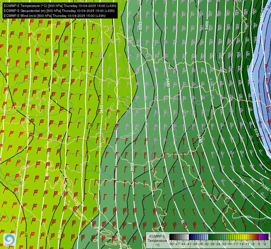Pick the darkest purple swatch at the legend's warm end

pos(267,237)
